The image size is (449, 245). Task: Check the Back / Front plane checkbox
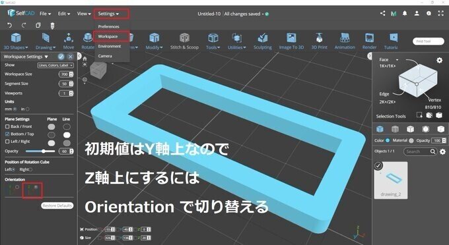[x=7, y=126]
